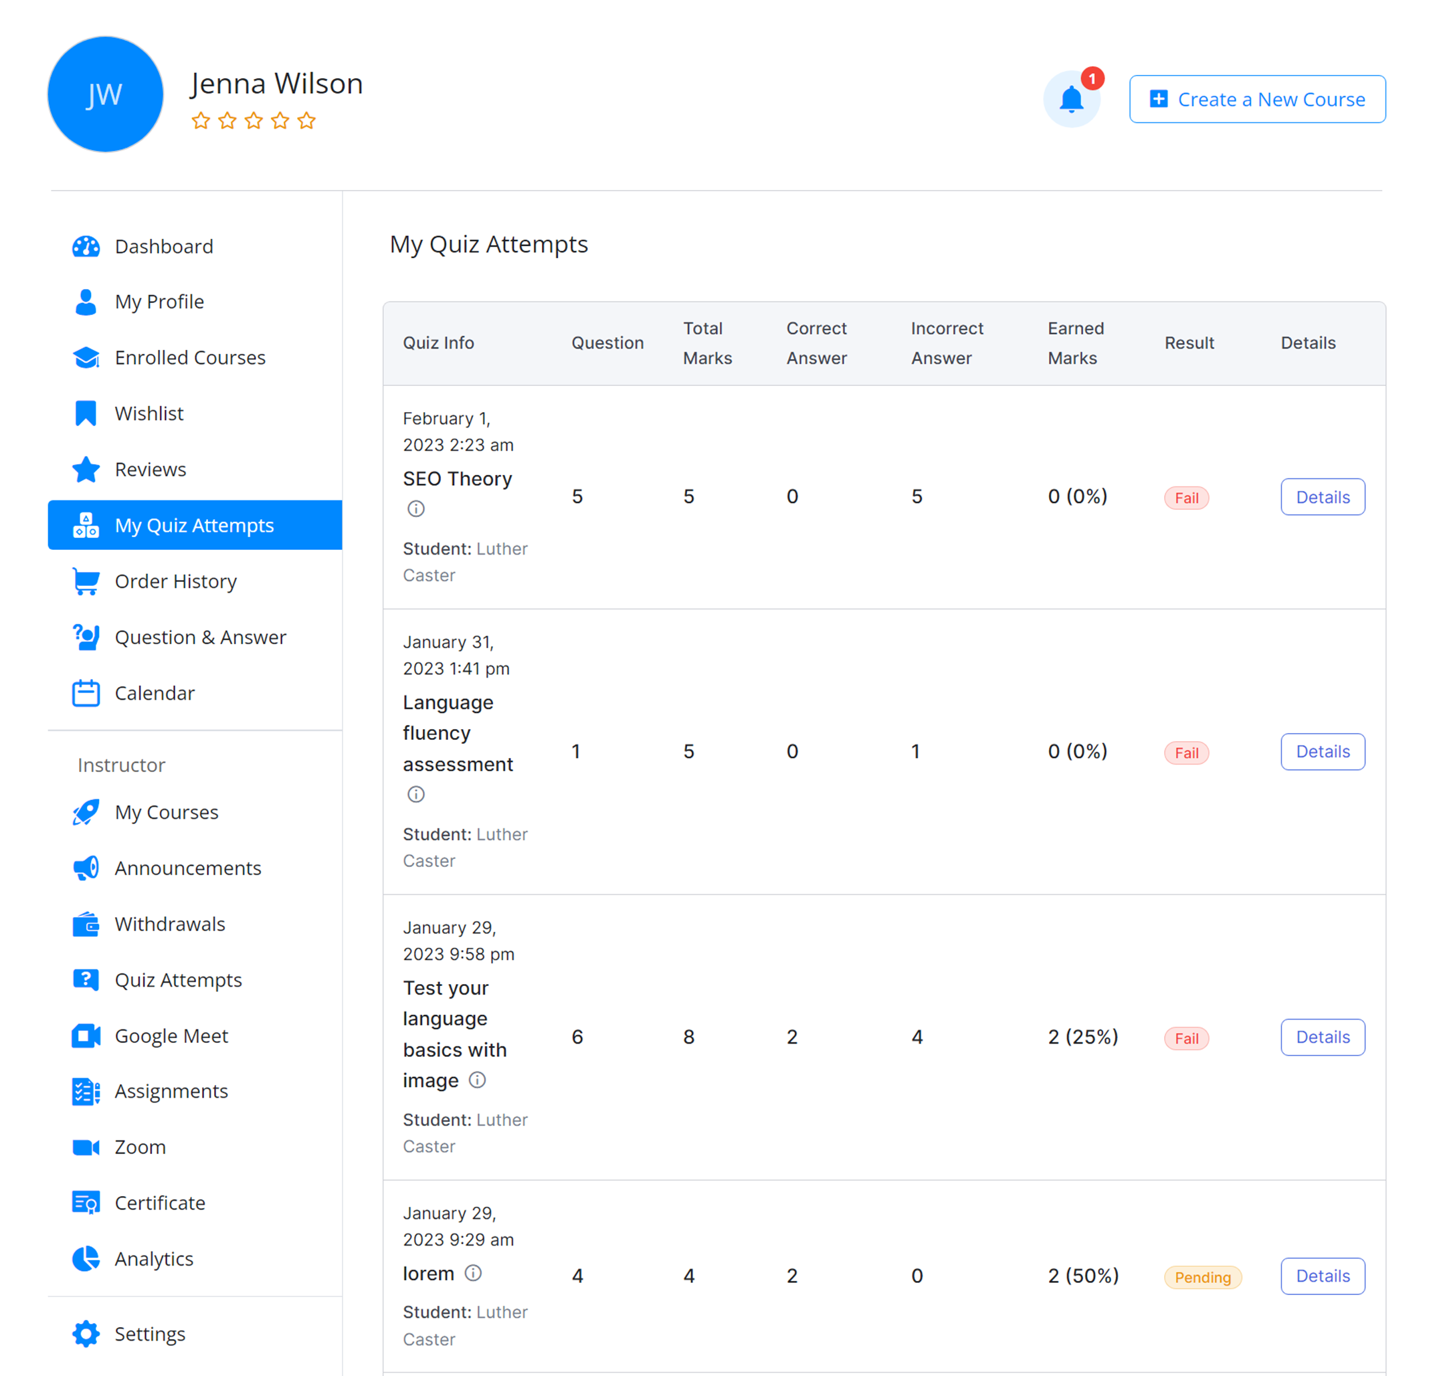Image resolution: width=1435 pixels, height=1376 pixels.
Task: Open Order History page
Action: pos(176,581)
